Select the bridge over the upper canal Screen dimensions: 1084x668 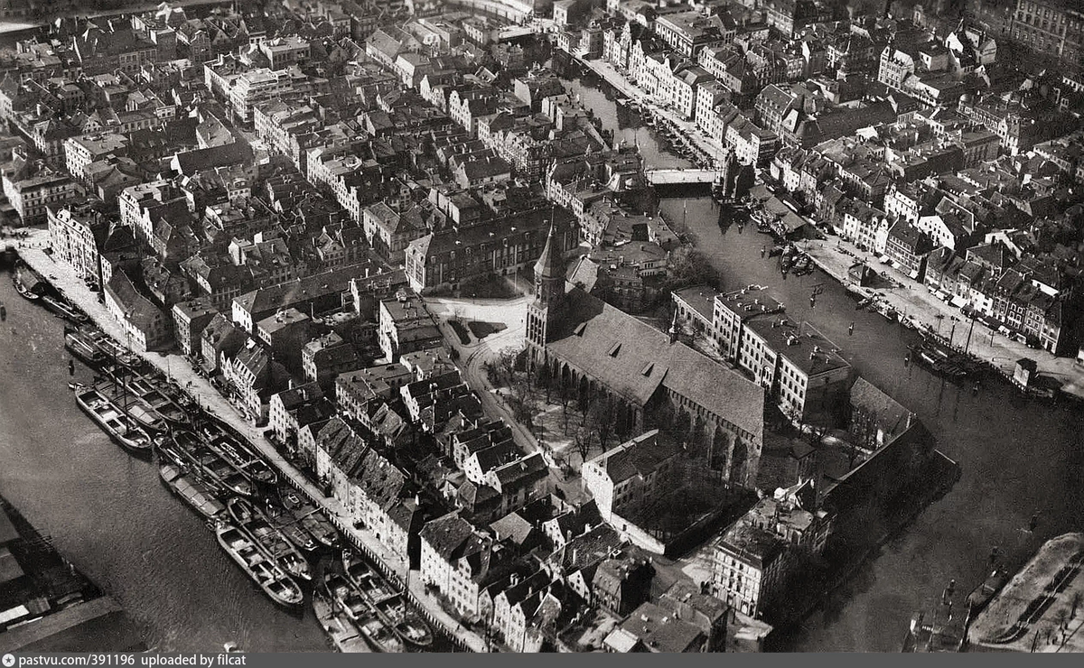679,177
